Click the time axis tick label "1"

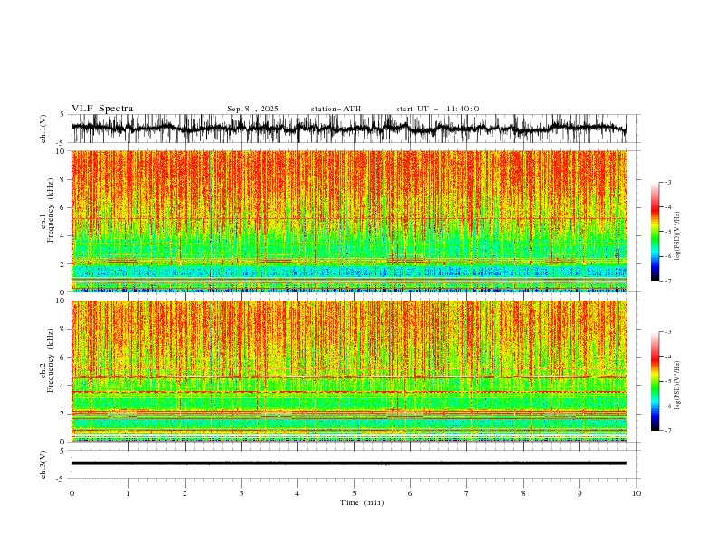128,493
